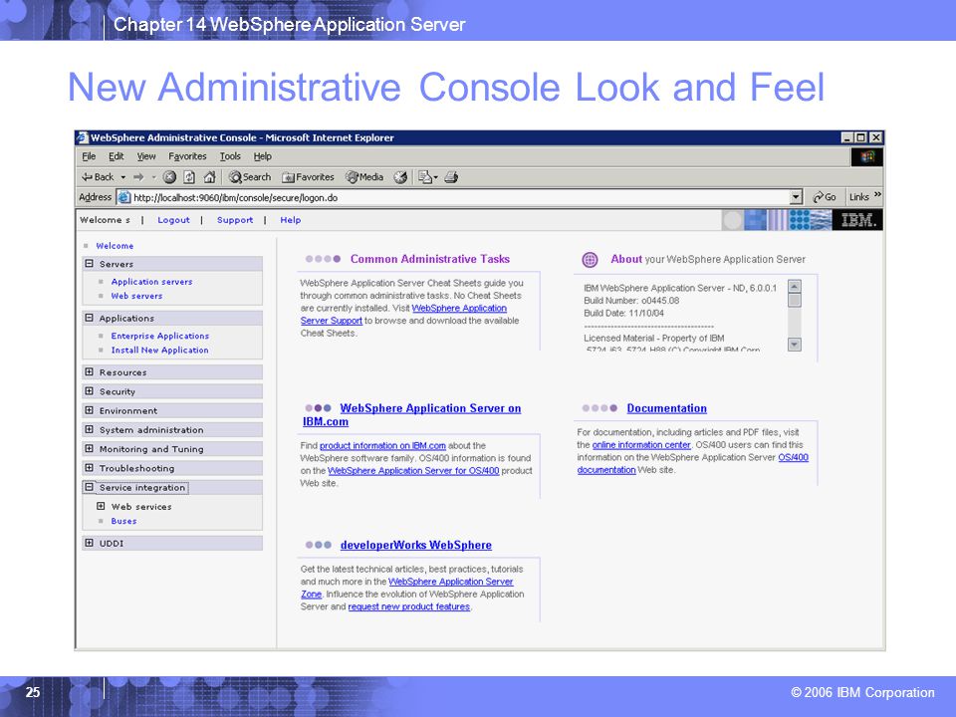
Task: Expand the Web services subtree
Action: pos(102,506)
